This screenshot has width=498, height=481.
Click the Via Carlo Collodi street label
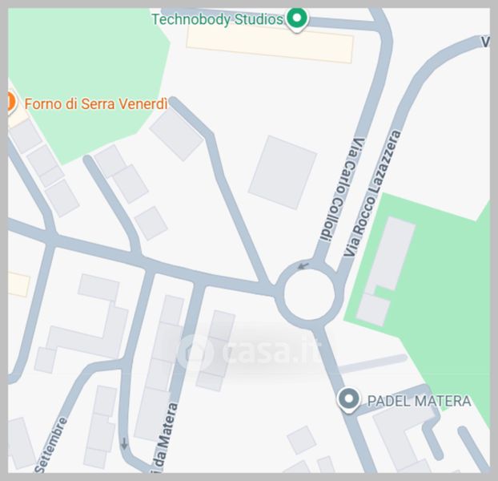click(343, 190)
